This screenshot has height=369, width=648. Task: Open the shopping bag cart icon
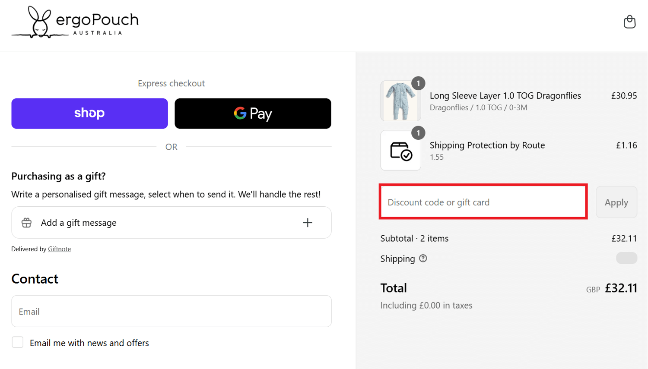point(629,22)
